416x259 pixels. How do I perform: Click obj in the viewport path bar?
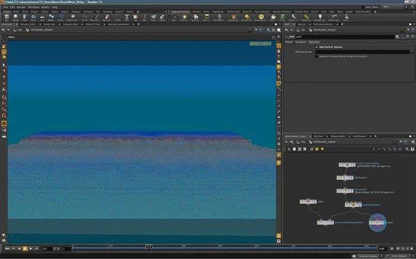(18, 30)
